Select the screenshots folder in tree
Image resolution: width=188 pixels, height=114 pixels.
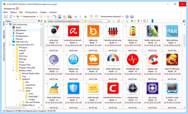[30, 85]
